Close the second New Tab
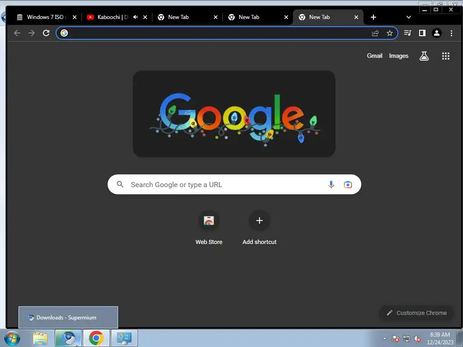This screenshot has width=463, height=347. [286, 17]
